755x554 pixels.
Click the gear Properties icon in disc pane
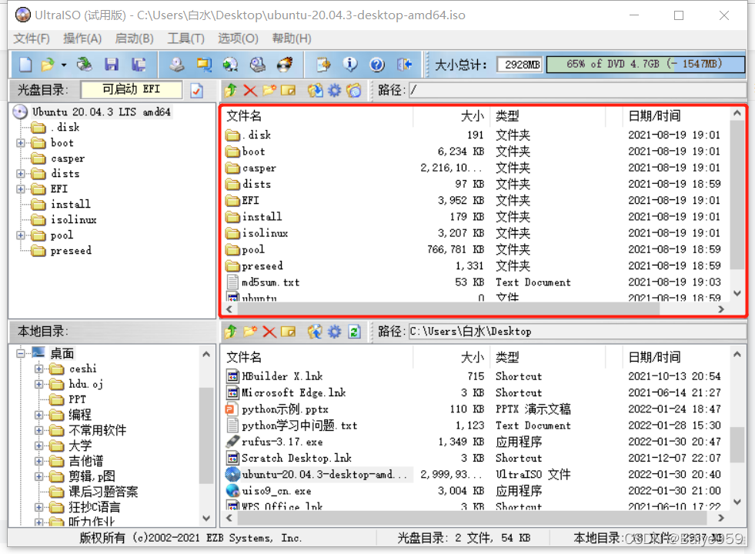334,90
